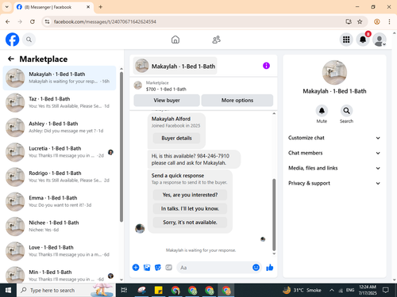Click the back arrow beside Marketplace
397x297 pixels.
(11, 59)
